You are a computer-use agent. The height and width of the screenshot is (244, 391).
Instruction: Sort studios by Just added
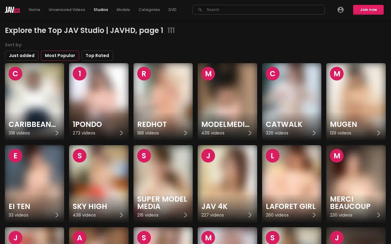tap(22, 56)
